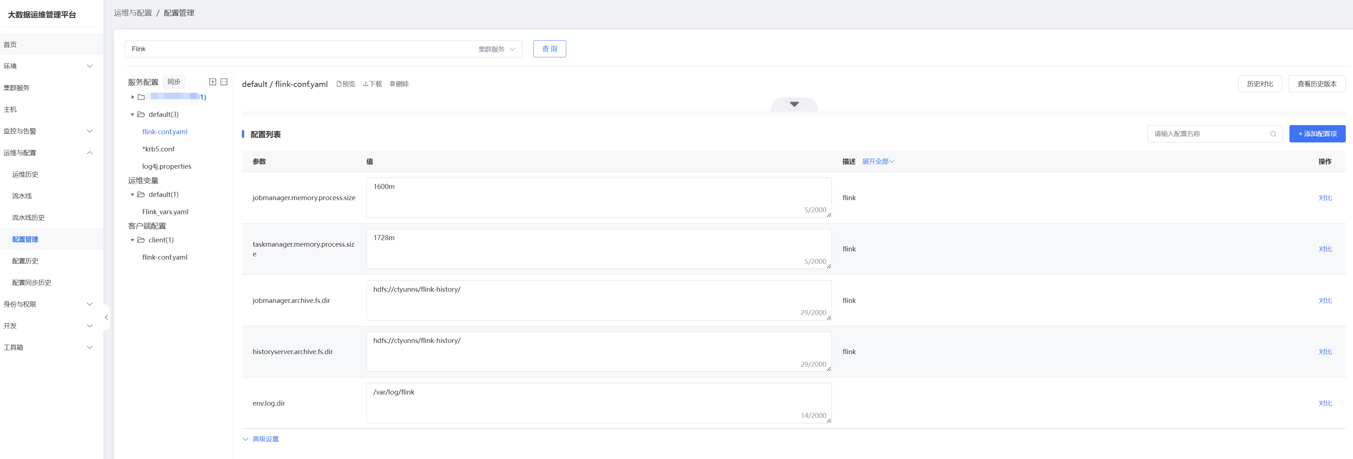
Task: Expand the blurred top tree folder arrow
Action: (133, 97)
